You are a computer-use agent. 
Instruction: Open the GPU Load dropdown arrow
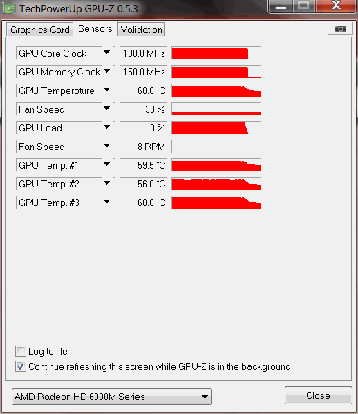tap(106, 127)
